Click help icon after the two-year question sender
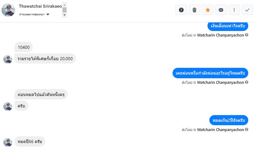The image size is (255, 151). pos(246,129)
